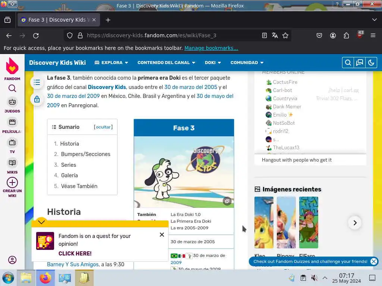Expand the COMUNIDAD dropdown menu
The image size is (382, 286).
[x=247, y=63]
